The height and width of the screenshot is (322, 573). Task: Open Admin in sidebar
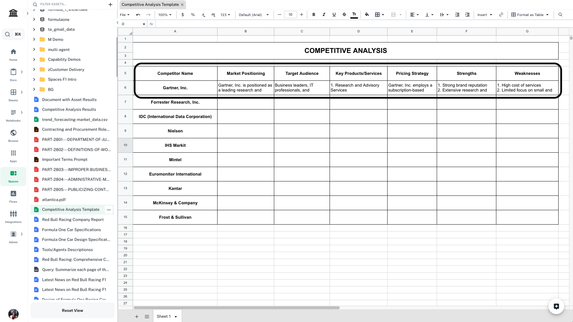pyautogui.click(x=13, y=237)
